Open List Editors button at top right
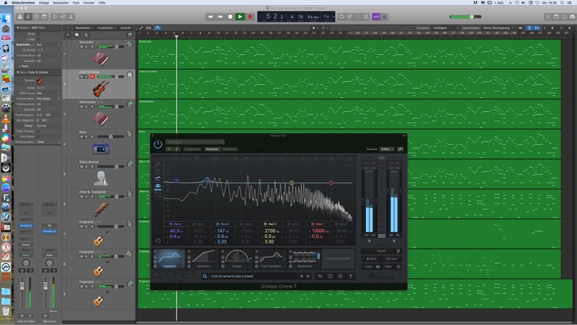The height and width of the screenshot is (325, 577). click(x=548, y=17)
